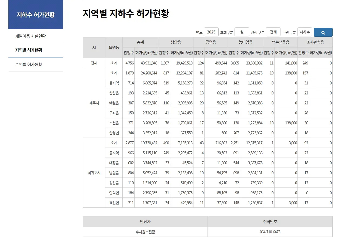Click the 안덕면 row label
The width and height of the screenshot is (341, 242).
[x=114, y=193]
